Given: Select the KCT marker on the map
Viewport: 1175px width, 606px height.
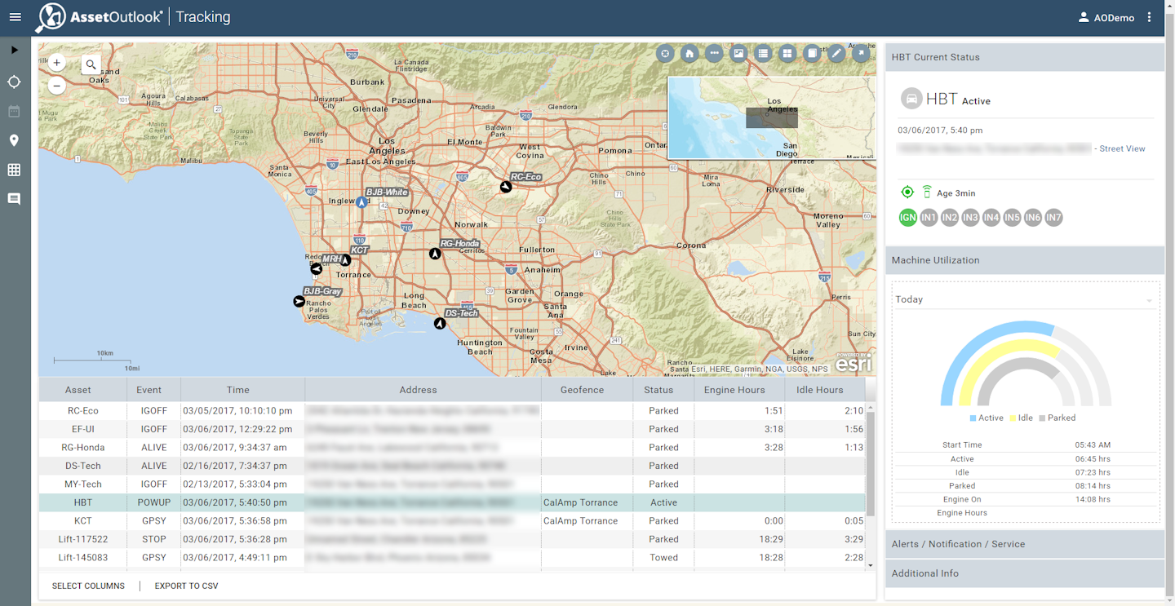Looking at the screenshot, I should pyautogui.click(x=345, y=260).
